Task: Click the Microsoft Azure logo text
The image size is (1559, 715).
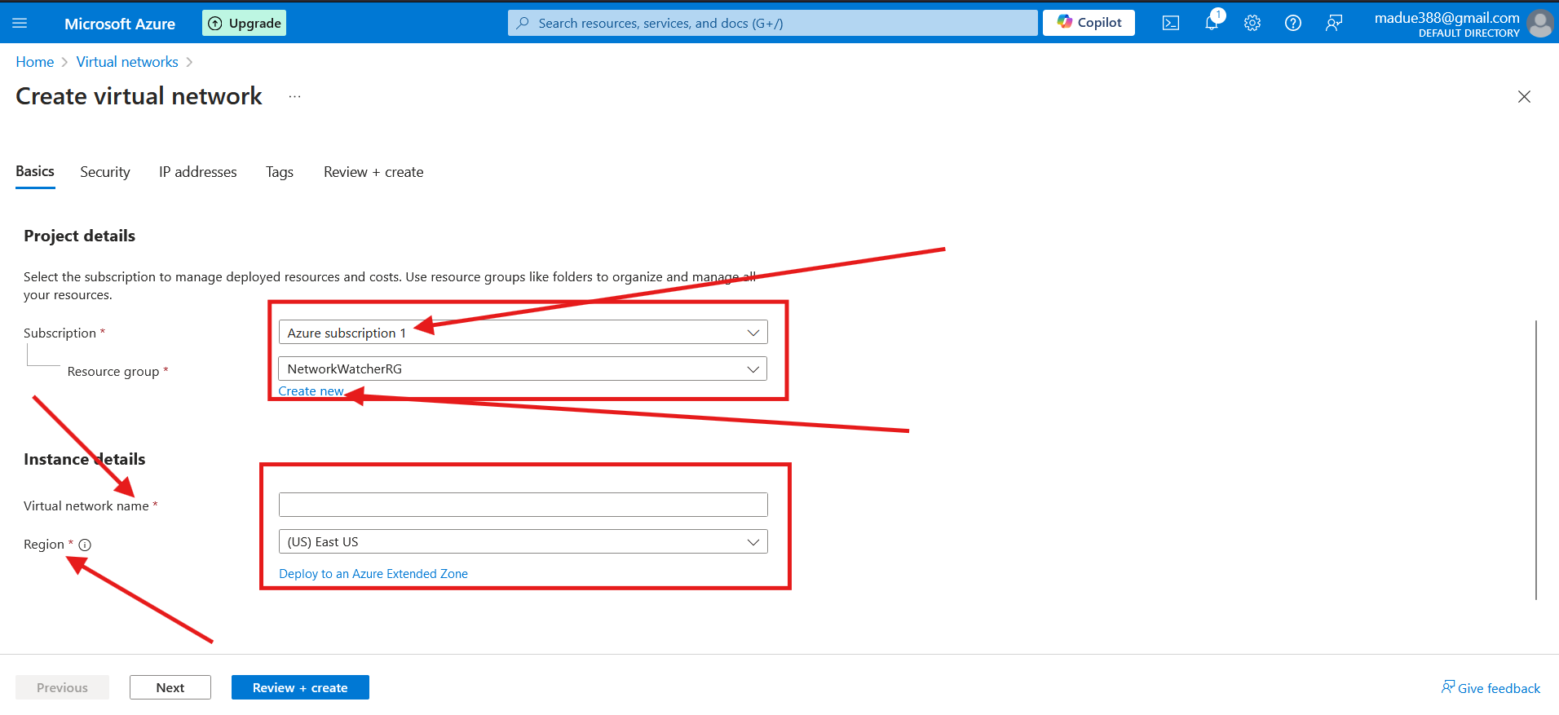Action: click(x=120, y=24)
